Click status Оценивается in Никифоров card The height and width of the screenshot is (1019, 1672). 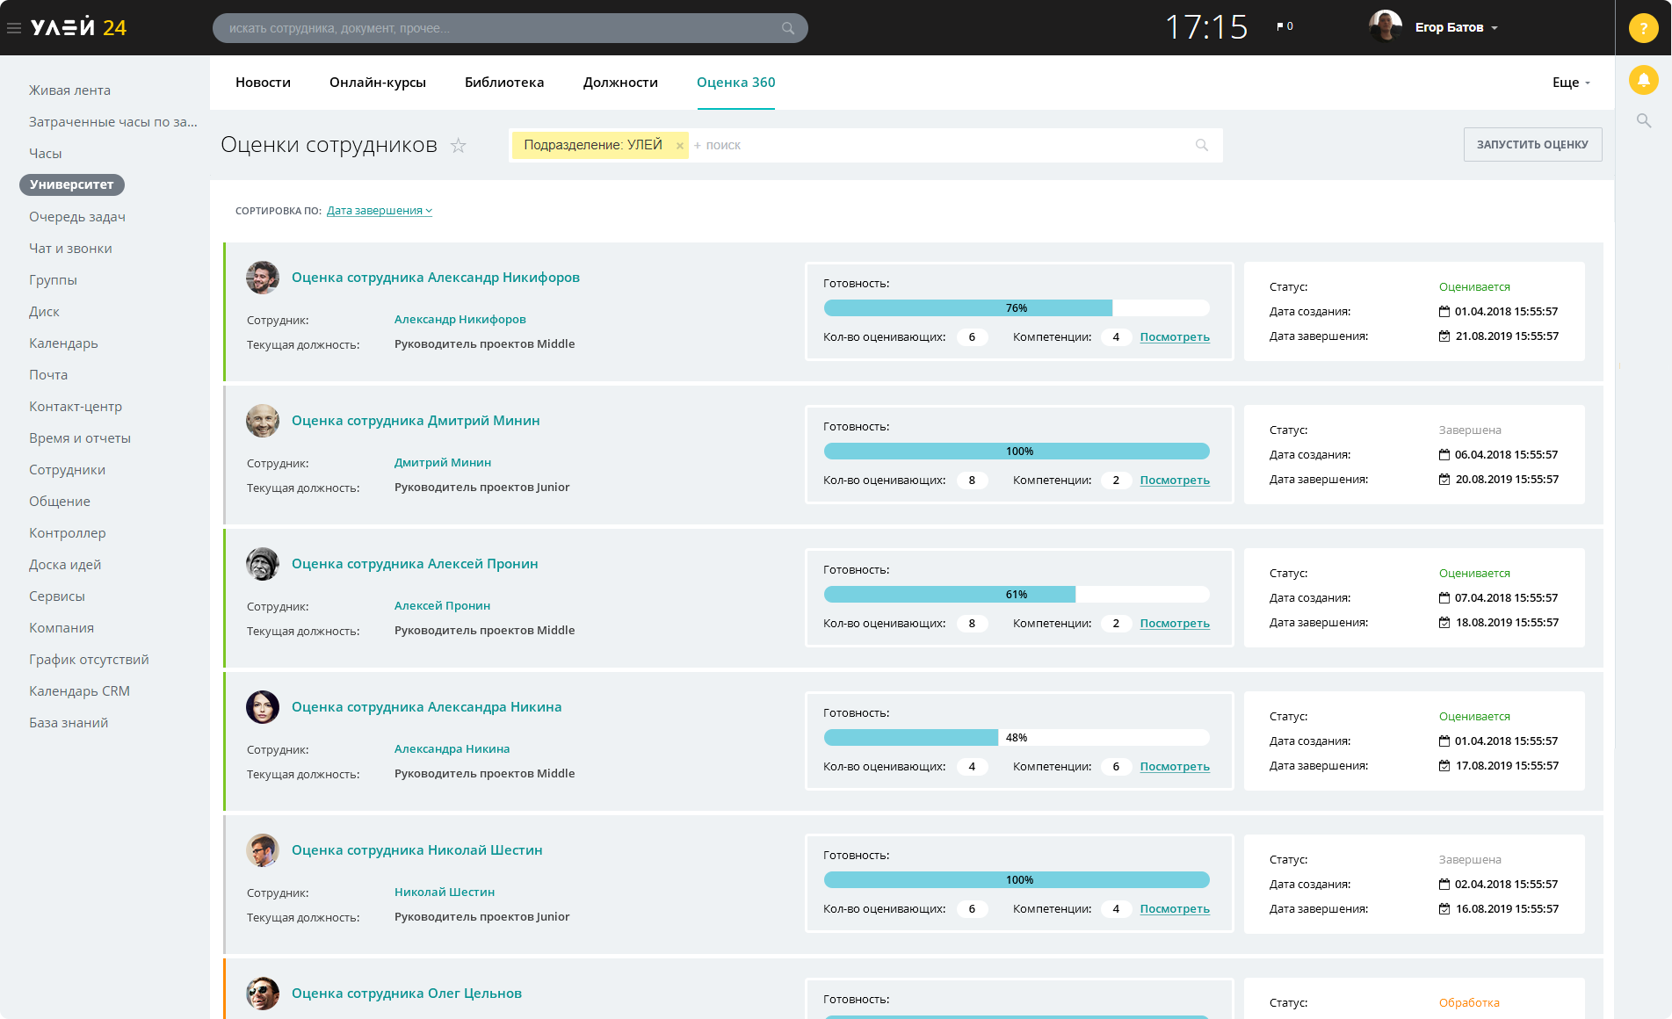1474,287
